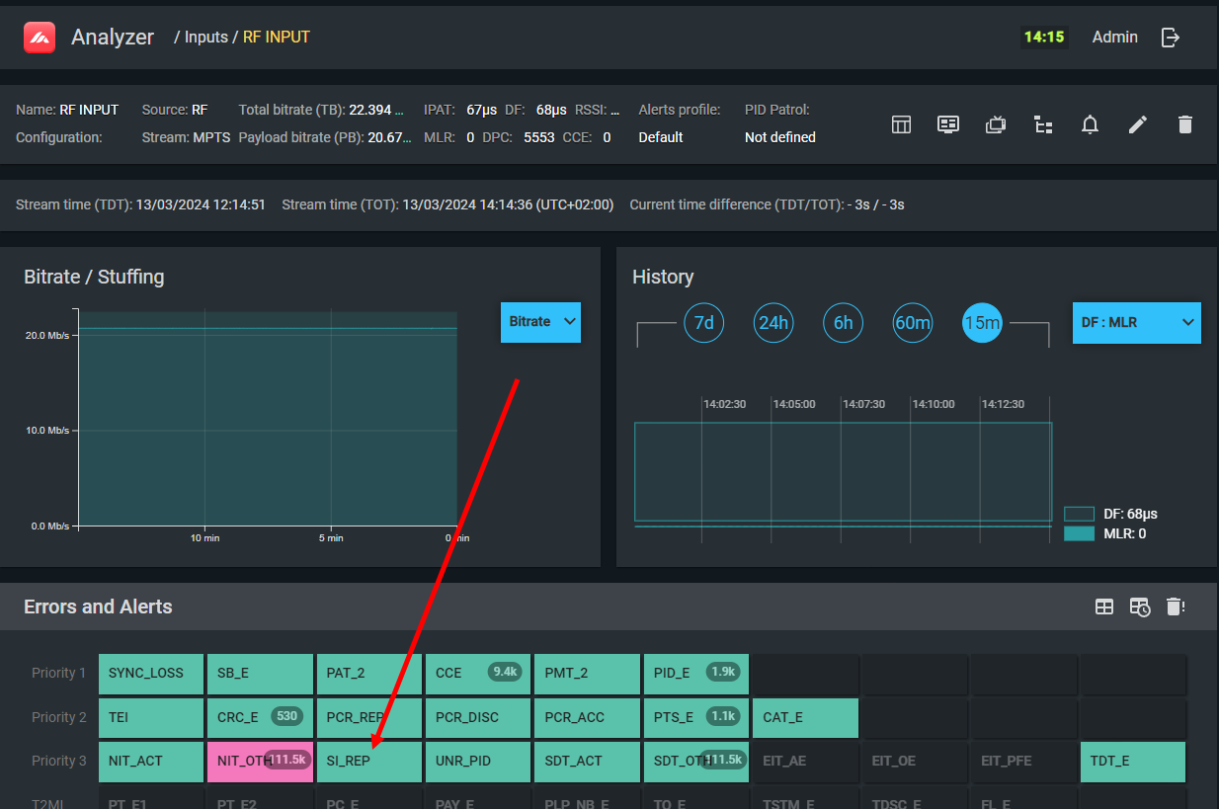
Task: Clear all alerts with trash exclamation icon
Action: pyautogui.click(x=1175, y=607)
